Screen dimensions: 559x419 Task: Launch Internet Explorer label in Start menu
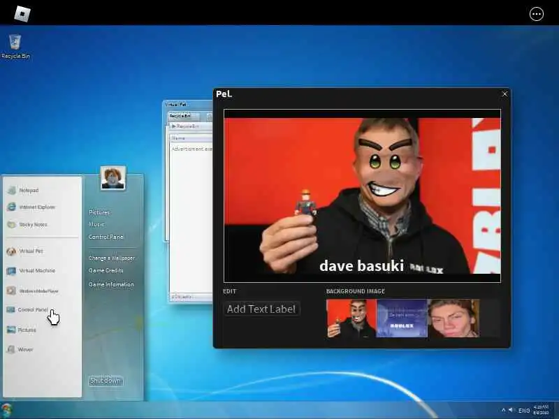coord(37,207)
